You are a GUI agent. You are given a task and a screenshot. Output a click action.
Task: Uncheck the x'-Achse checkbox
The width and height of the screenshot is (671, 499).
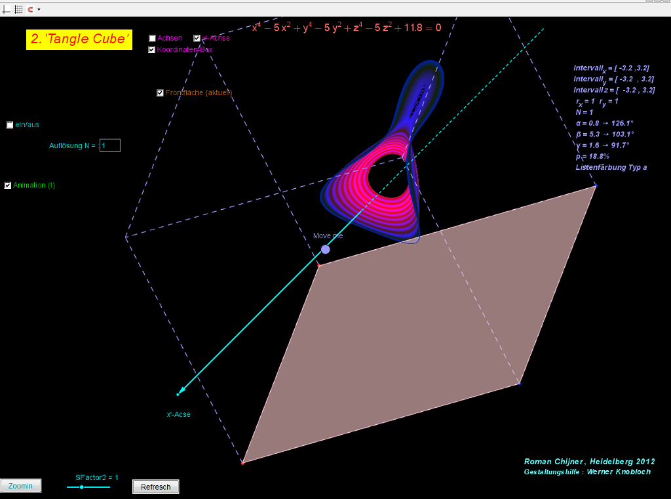click(x=197, y=38)
